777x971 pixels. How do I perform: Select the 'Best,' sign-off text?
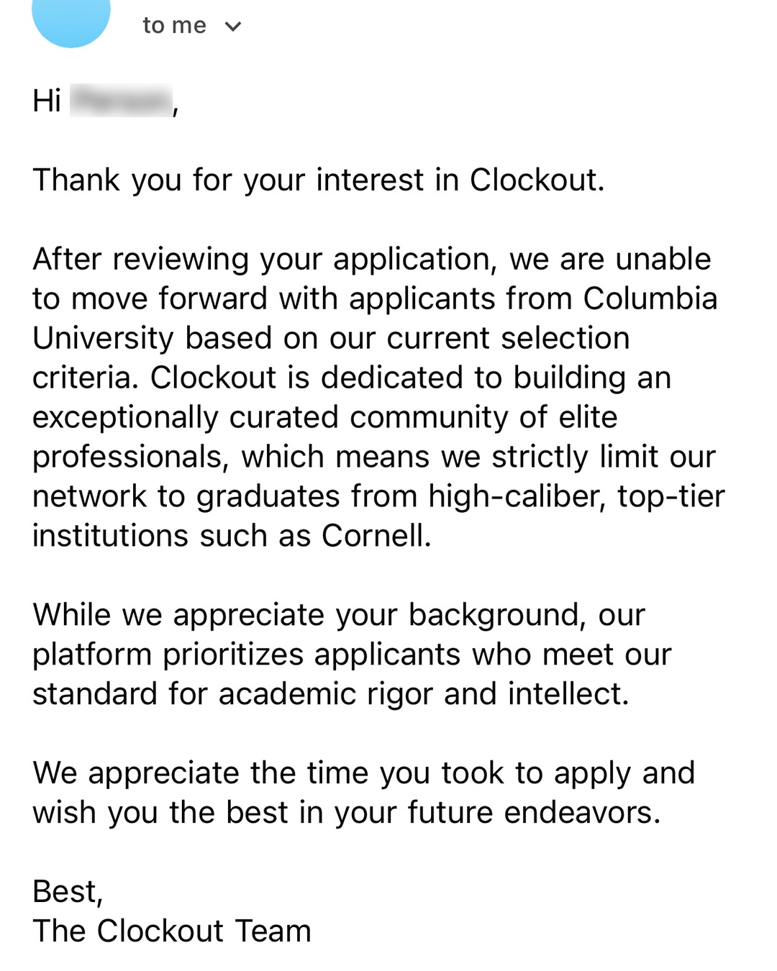(x=68, y=893)
